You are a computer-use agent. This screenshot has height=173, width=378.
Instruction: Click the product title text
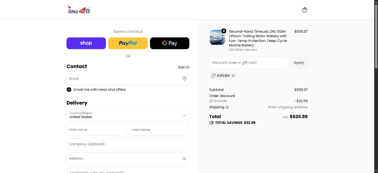258,38
